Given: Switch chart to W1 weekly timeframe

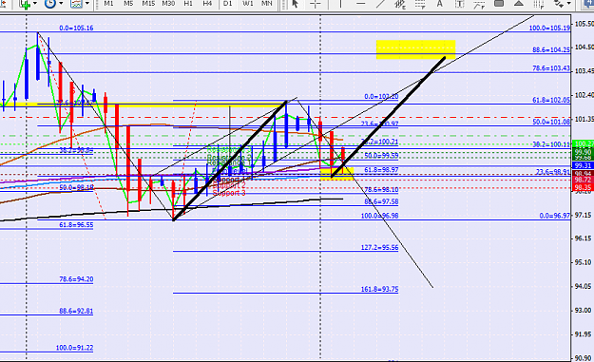Looking at the screenshot, I should [248, 4].
